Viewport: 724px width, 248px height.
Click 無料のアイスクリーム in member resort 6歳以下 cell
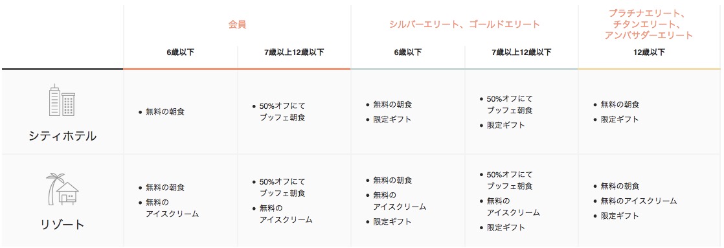[x=172, y=208]
